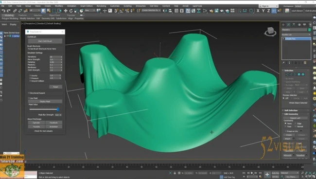Viewport: 316px width, 179px height.
Task: Open the Sign In dropdown
Action: point(269,6)
